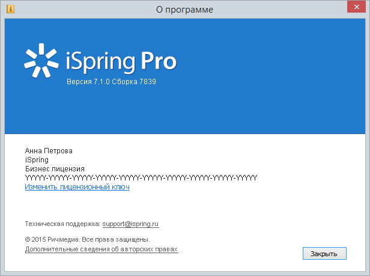Click the iSpring Pro logo star icon
370x276 pixels.
[41, 61]
